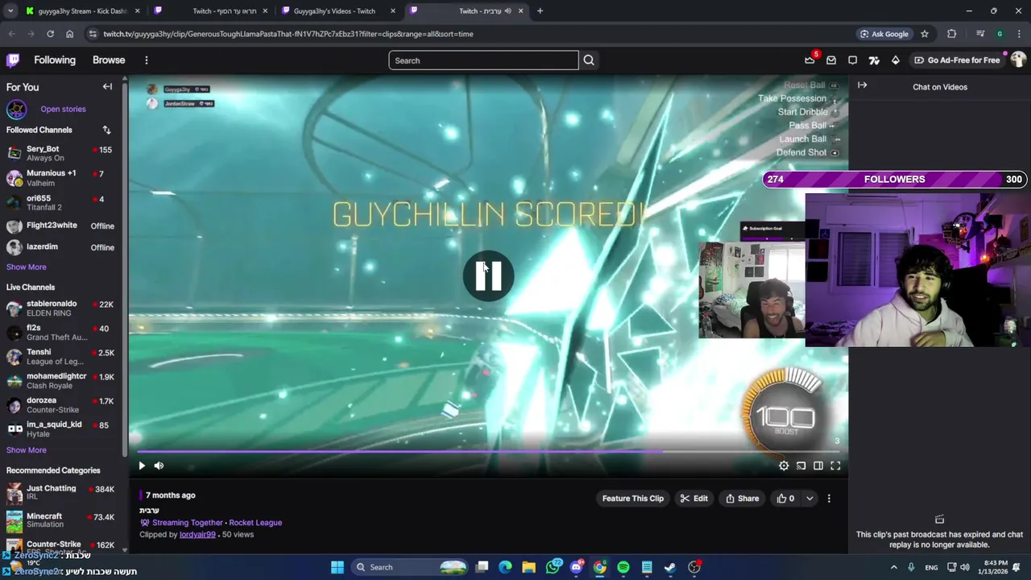Screen dimensions: 1031x580
Task: Open Muranious +1 Valheim channel
Action: click(60, 178)
